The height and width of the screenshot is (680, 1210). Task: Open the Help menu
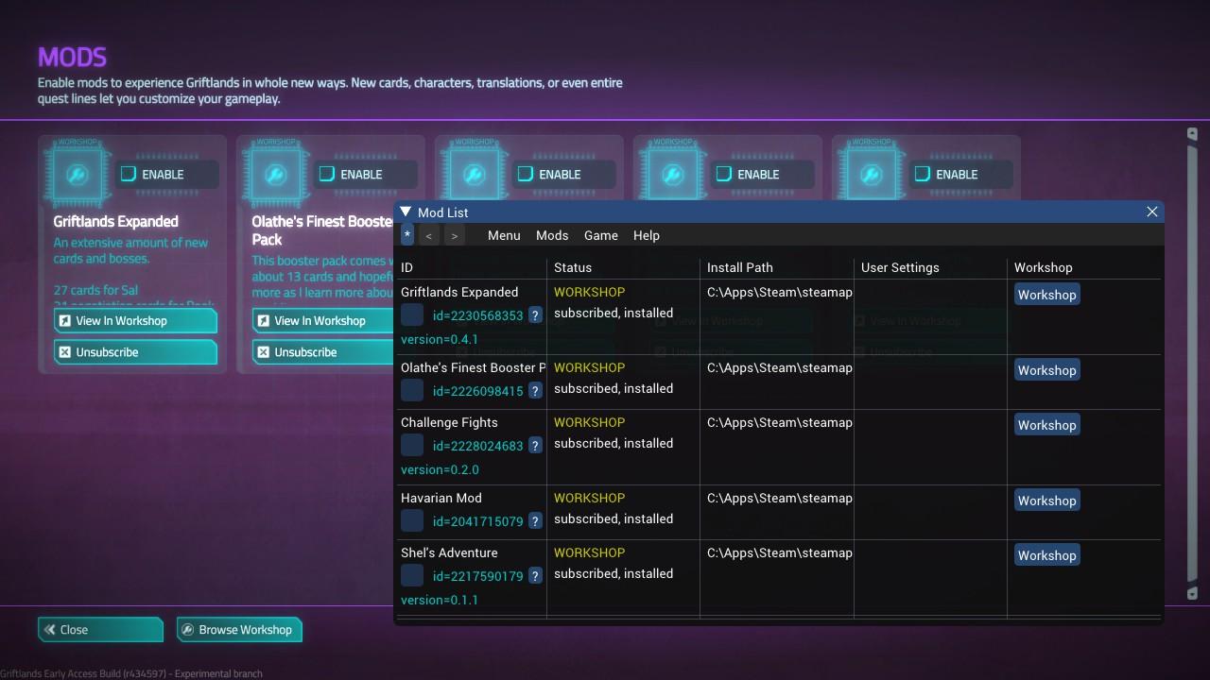click(x=647, y=235)
